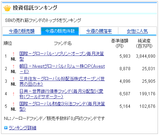This screenshot has width=159, height=135.
Task: Open the 今週の騰落率 tab
Action: pos(99,31)
